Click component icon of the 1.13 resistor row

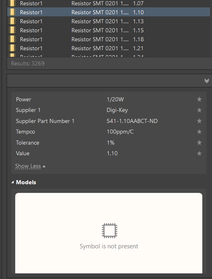tap(12, 21)
